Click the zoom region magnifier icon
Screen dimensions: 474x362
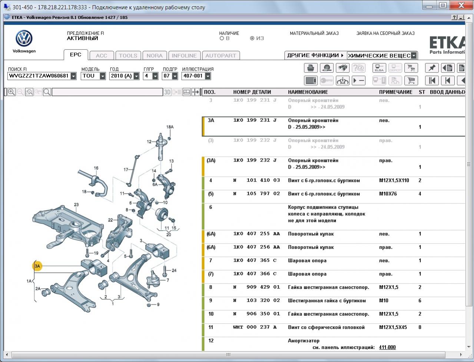pyautogui.click(x=29, y=92)
